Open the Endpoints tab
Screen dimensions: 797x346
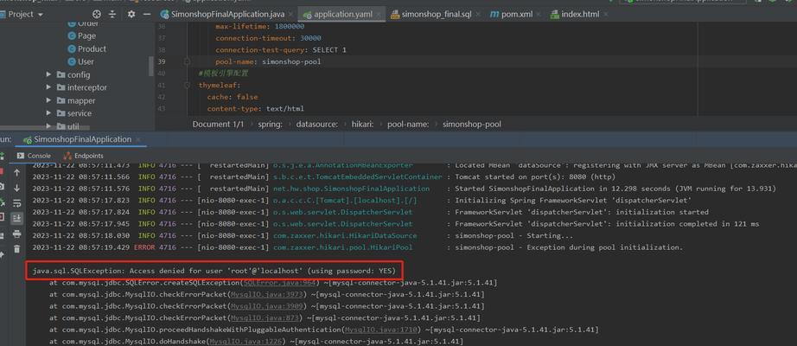[83, 156]
